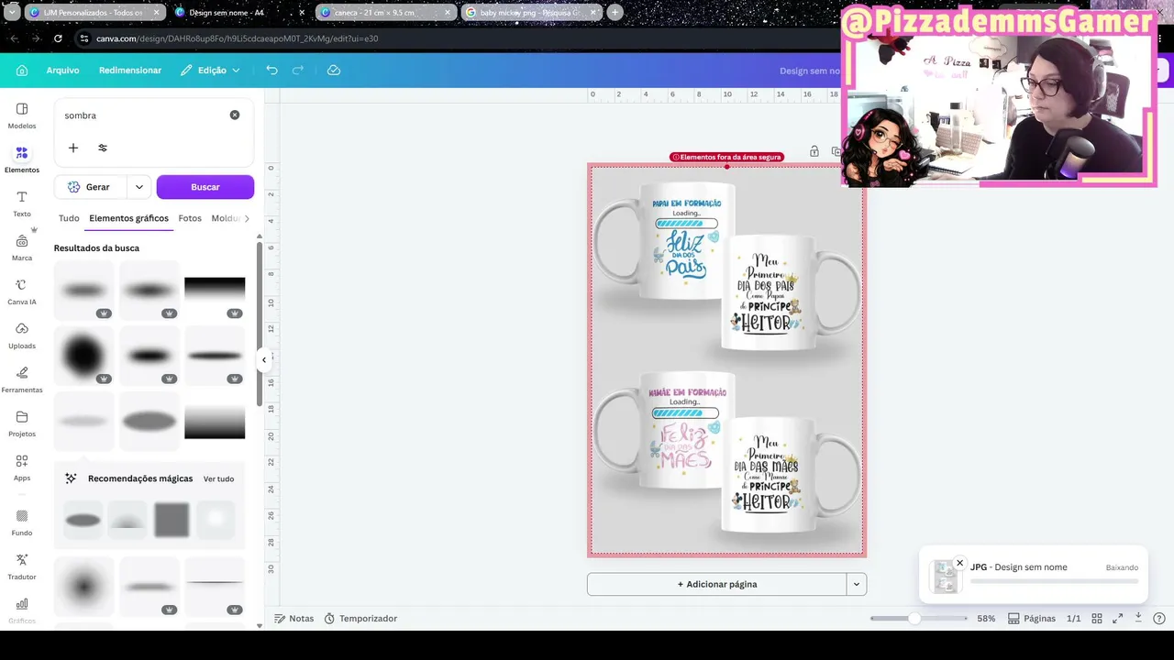
Task: Open the Modelos panel
Action: 22,115
